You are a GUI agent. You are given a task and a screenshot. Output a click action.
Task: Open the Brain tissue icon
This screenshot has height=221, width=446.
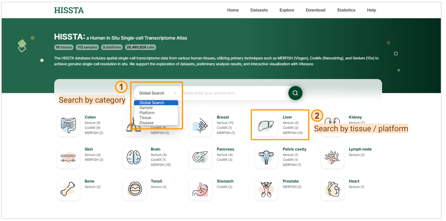[x=134, y=157]
